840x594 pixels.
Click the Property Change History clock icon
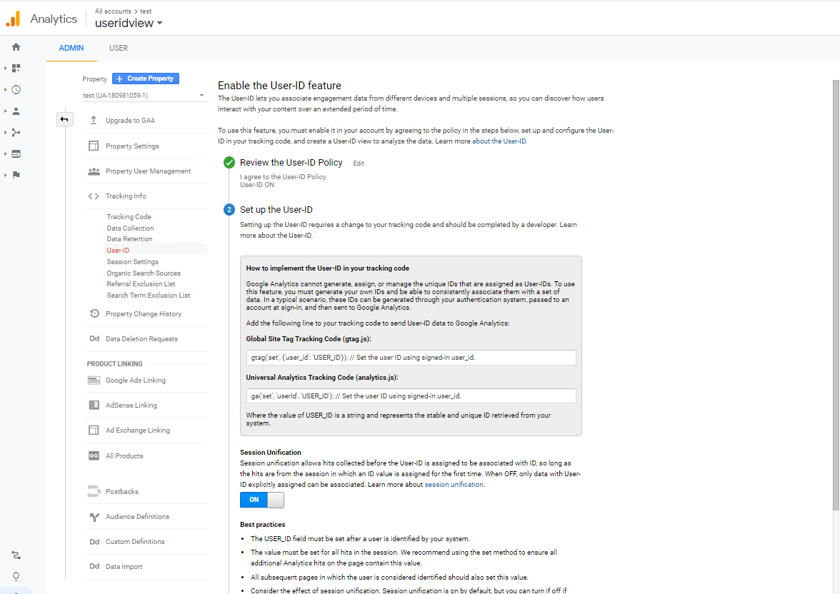pyautogui.click(x=94, y=313)
